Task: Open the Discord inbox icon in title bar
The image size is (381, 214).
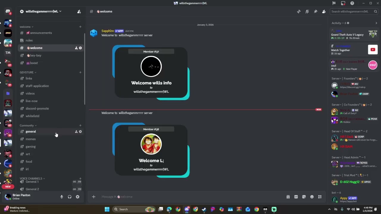Action: coord(343,3)
